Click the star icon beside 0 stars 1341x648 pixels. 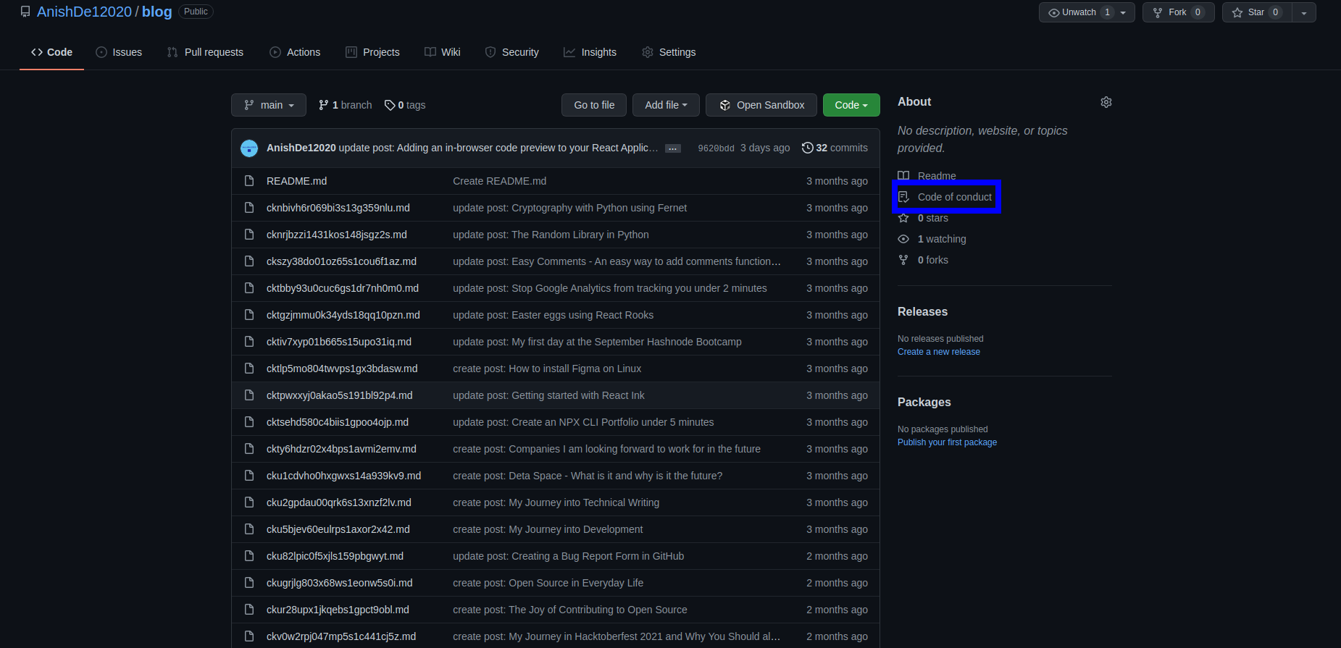pos(903,218)
